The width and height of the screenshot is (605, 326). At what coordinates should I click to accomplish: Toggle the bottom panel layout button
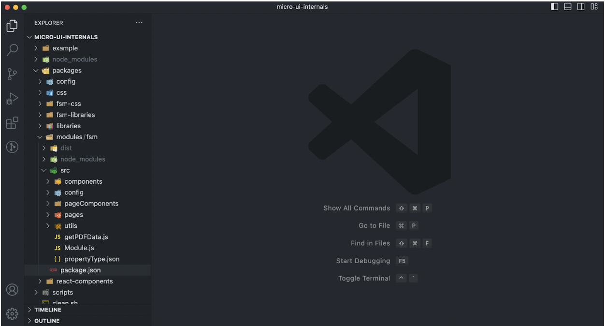568,7
